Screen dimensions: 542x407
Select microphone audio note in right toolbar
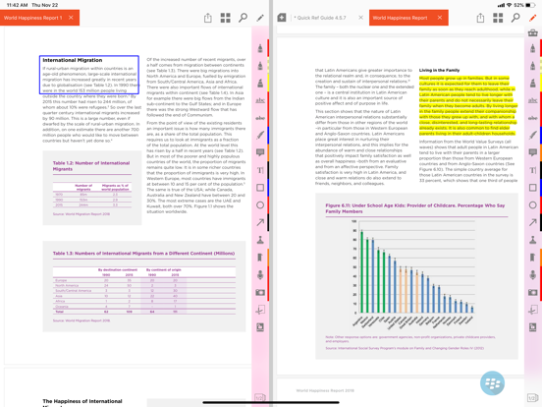coord(532,275)
